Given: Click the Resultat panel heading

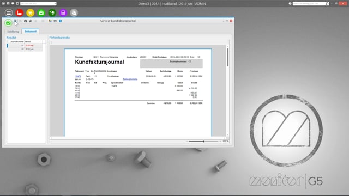Looking at the screenshot, I should coord(11,38).
